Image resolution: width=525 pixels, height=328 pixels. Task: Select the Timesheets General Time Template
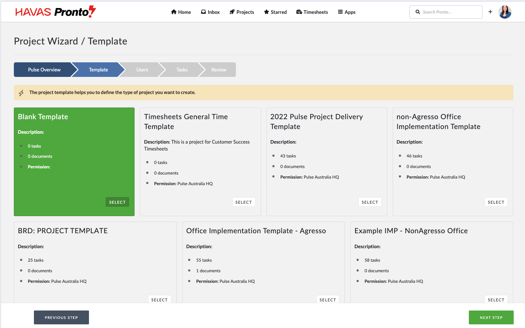pos(244,202)
